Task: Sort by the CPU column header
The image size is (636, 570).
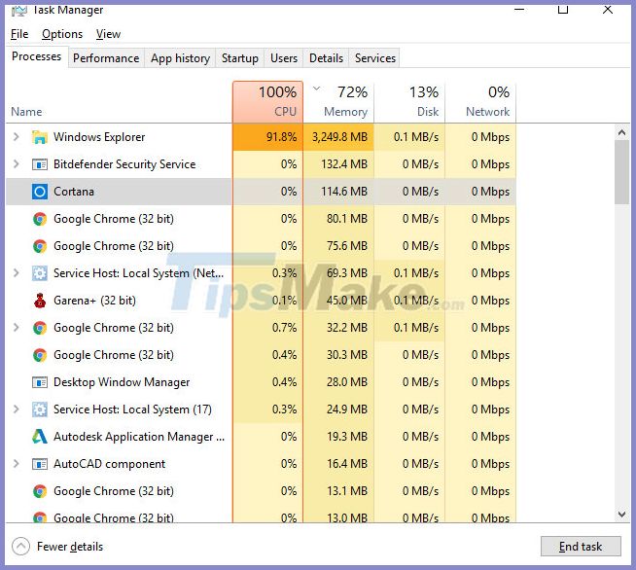Action: pos(267,102)
